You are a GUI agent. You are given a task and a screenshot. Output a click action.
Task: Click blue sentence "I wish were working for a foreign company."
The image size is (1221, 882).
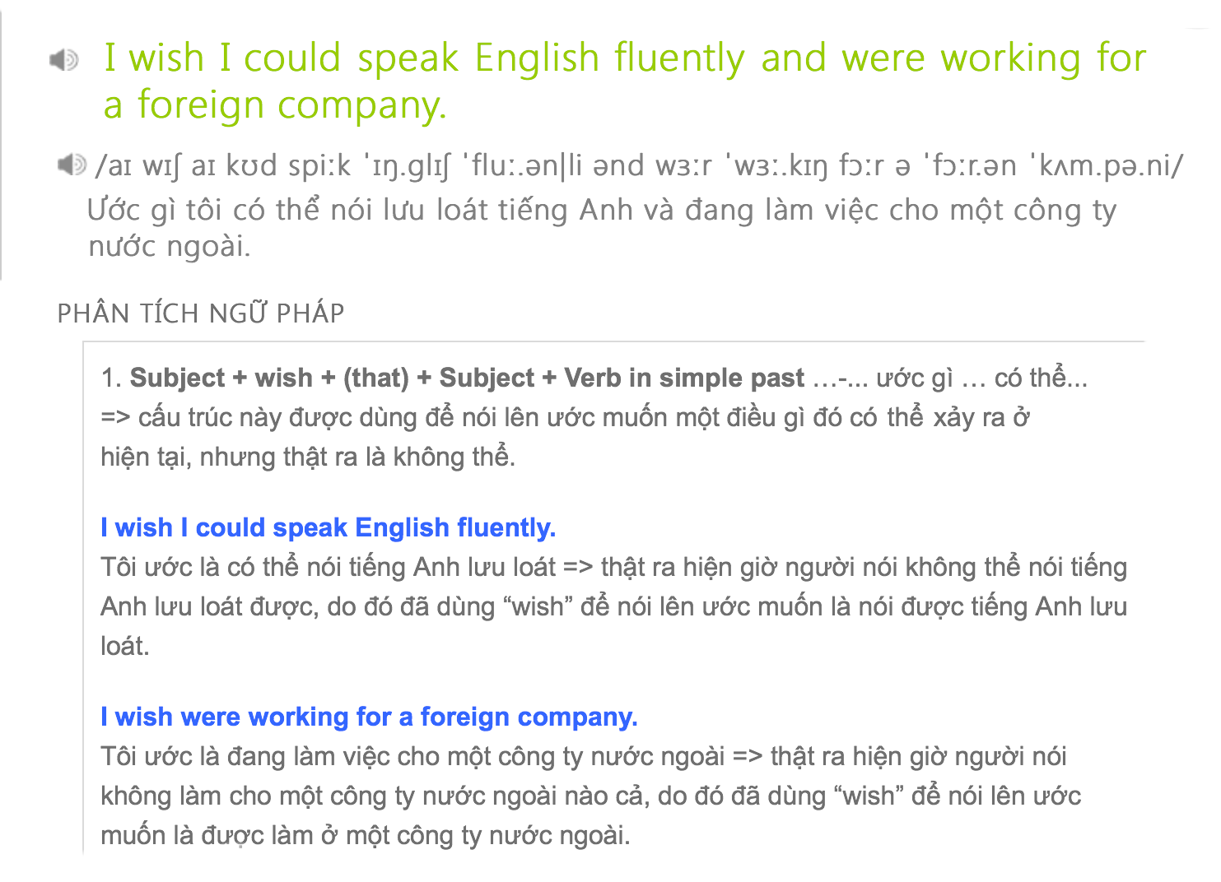point(369,717)
